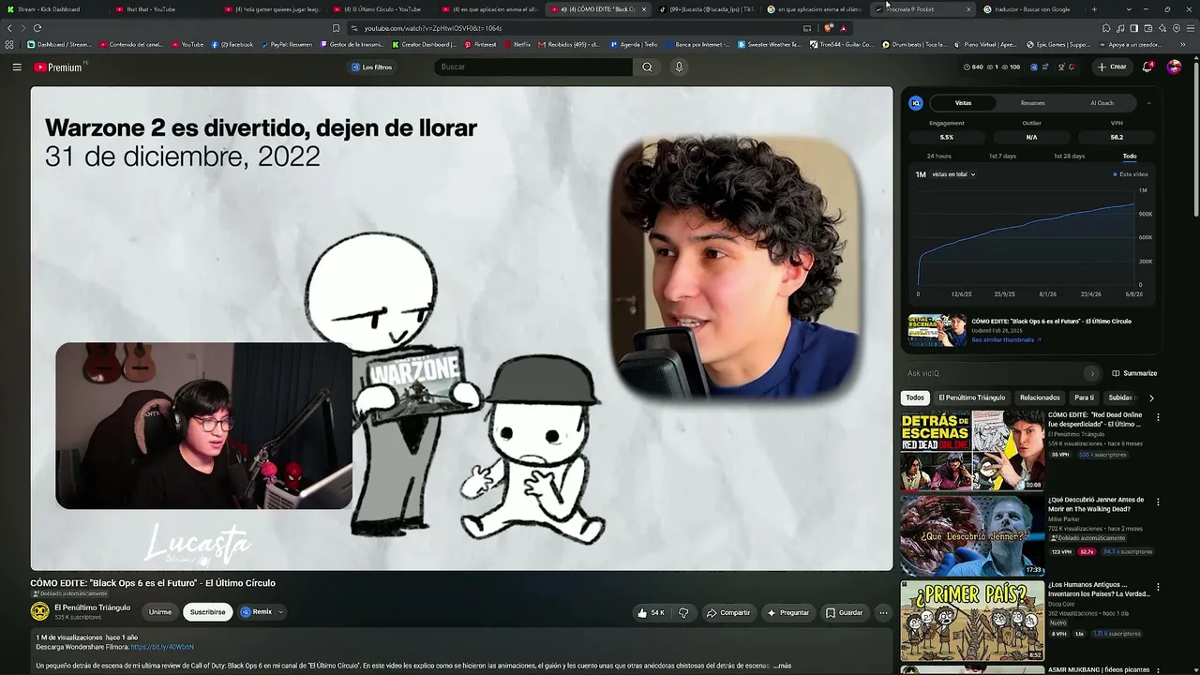This screenshot has height=675, width=1200.
Task: Open the YouTube guide hamburger menu
Action: [x=17, y=67]
